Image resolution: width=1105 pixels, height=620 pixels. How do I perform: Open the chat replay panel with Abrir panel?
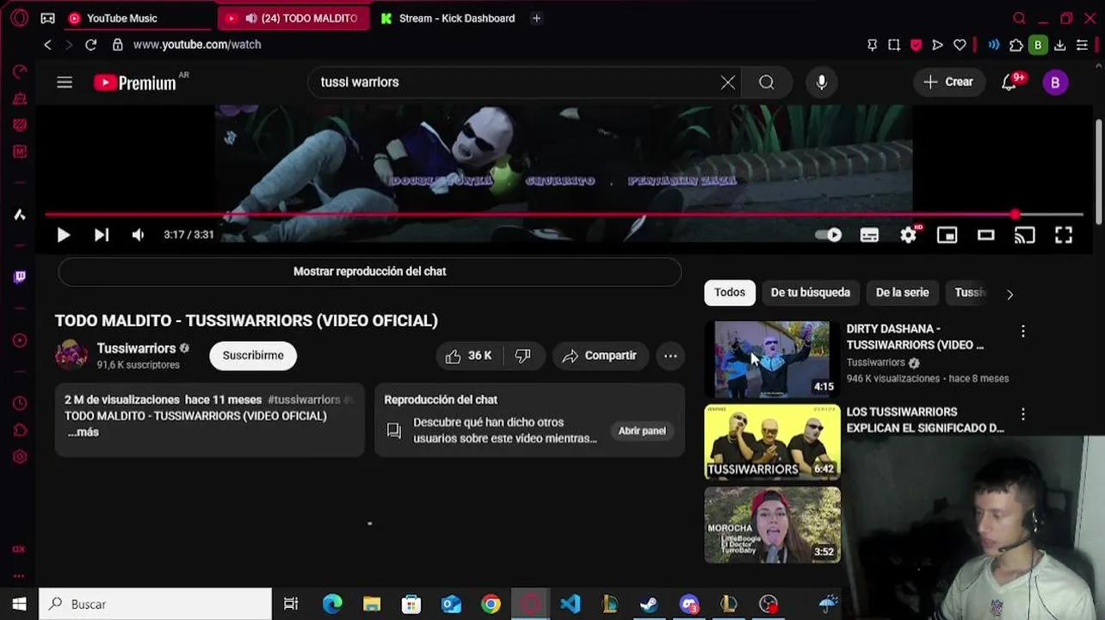point(642,431)
